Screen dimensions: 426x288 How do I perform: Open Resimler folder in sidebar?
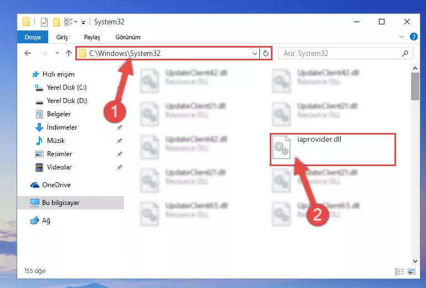click(x=59, y=154)
